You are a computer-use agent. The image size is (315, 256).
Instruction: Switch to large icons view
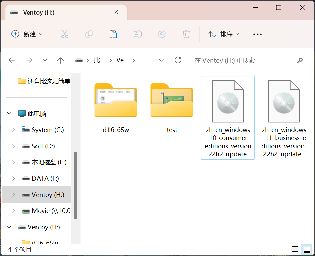click(x=307, y=249)
